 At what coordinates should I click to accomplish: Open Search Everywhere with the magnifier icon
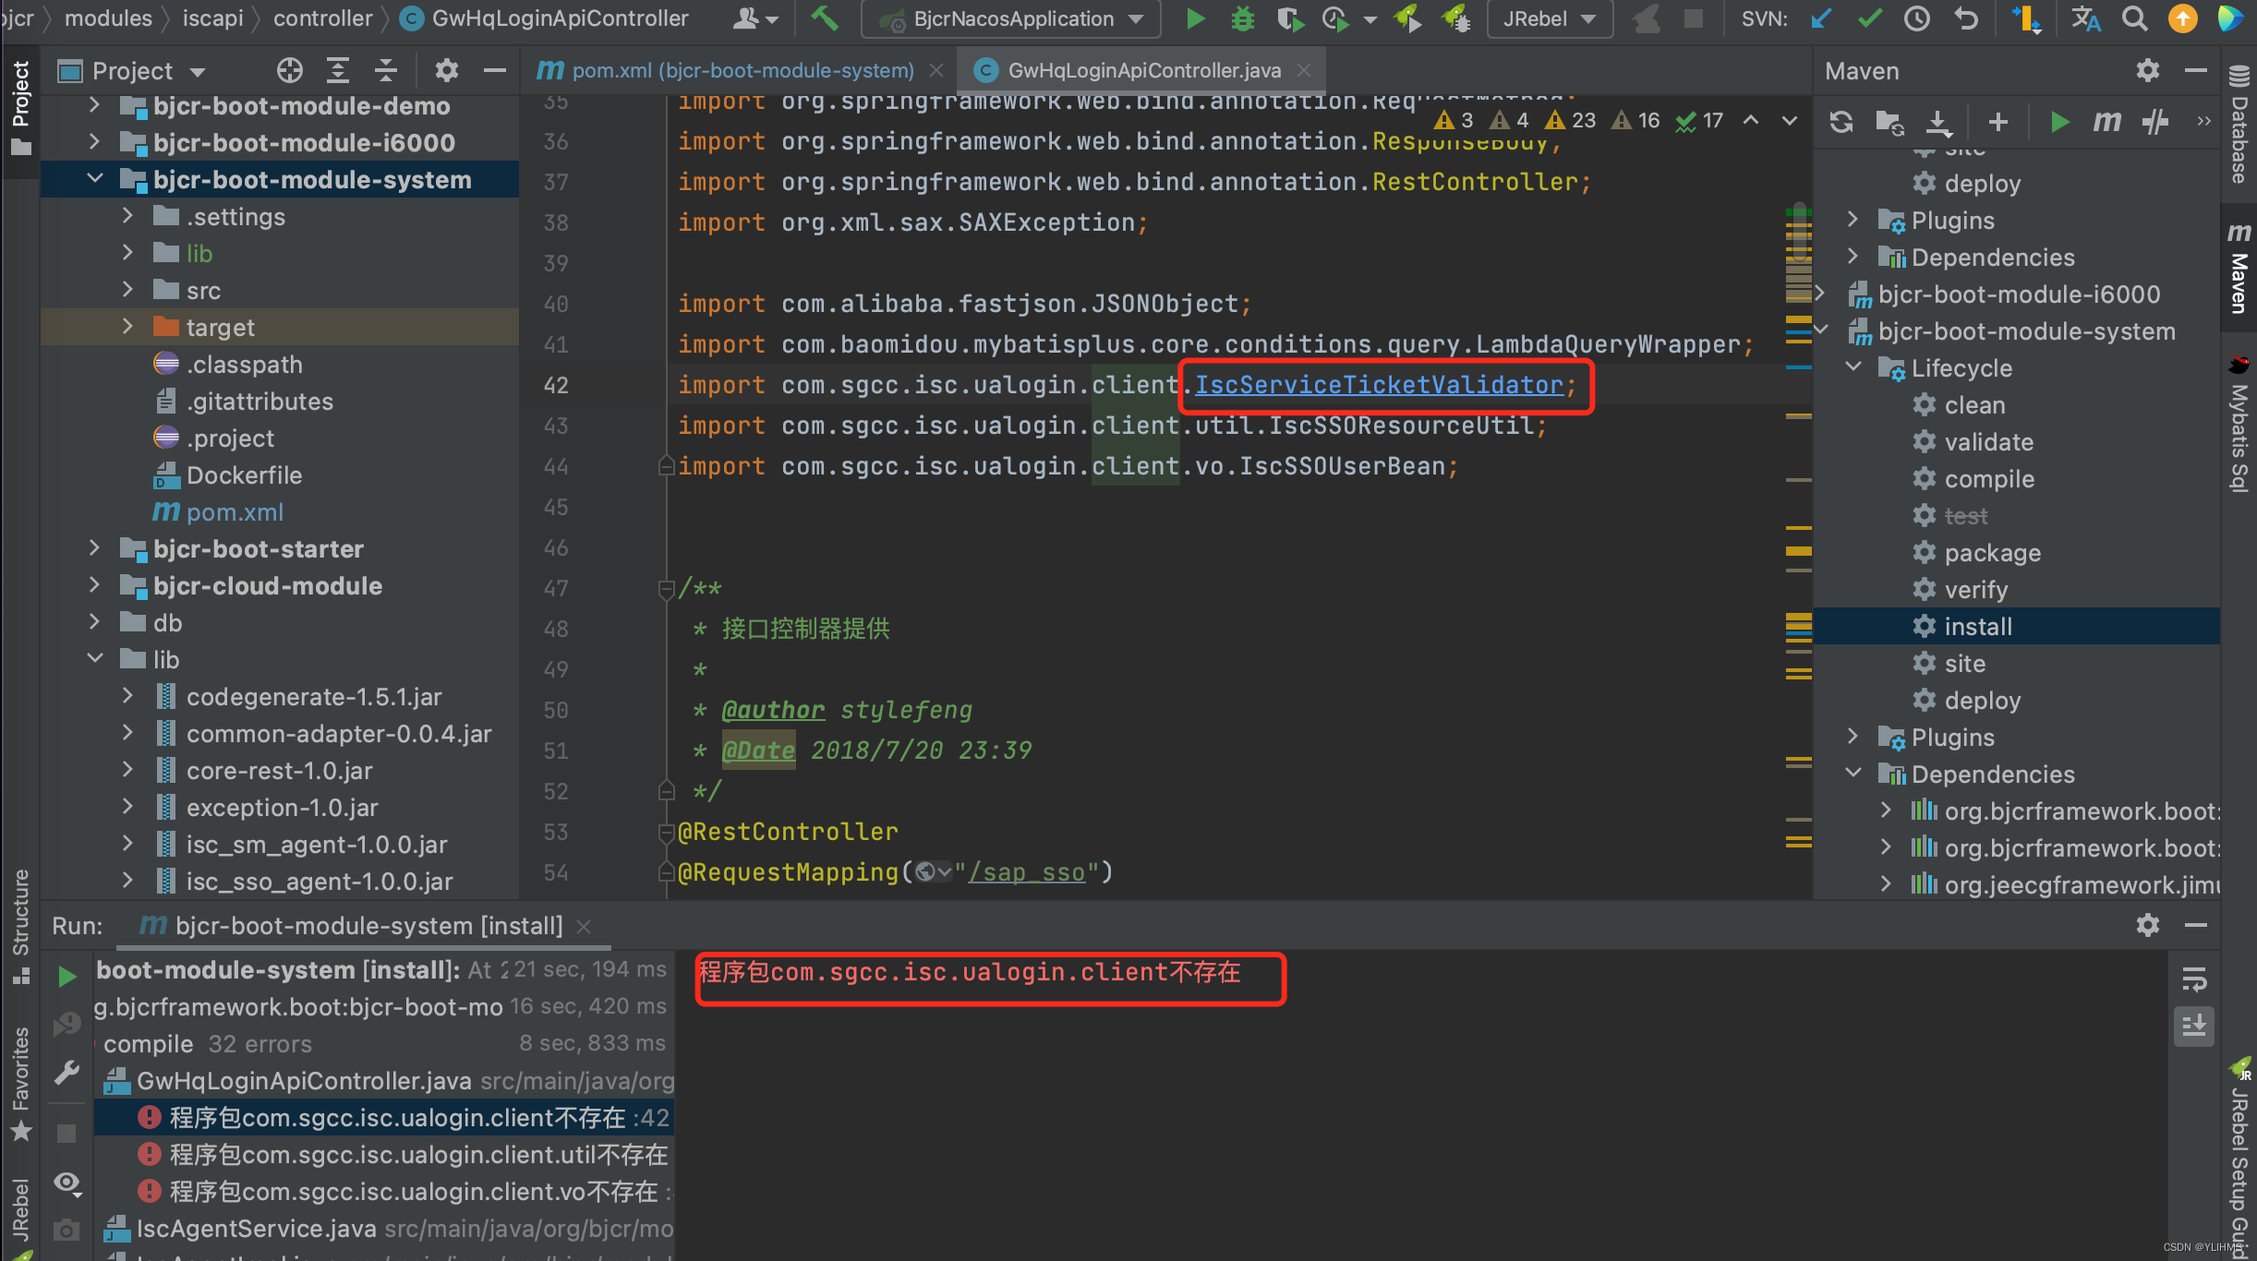point(2134,18)
